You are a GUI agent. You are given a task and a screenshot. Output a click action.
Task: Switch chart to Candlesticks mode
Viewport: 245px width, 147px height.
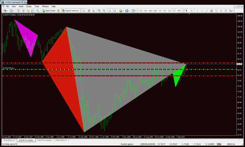coord(89,11)
